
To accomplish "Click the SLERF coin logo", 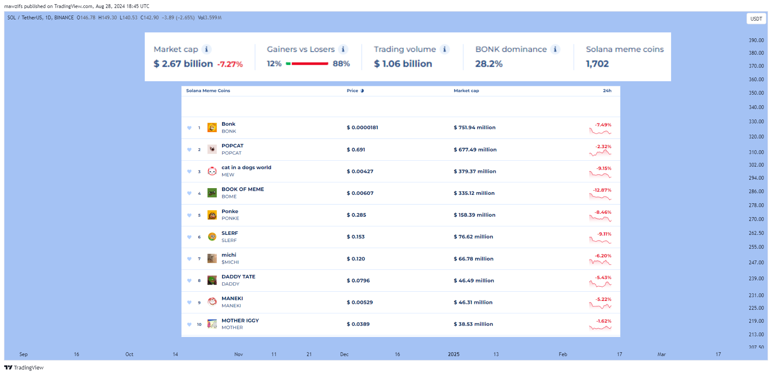I will pyautogui.click(x=212, y=237).
